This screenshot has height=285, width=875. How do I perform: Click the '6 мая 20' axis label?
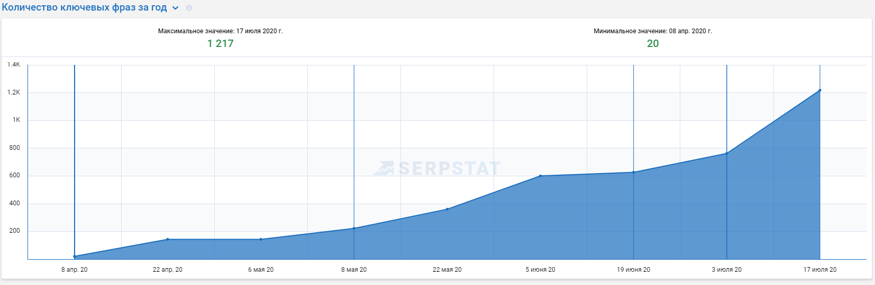(x=261, y=270)
